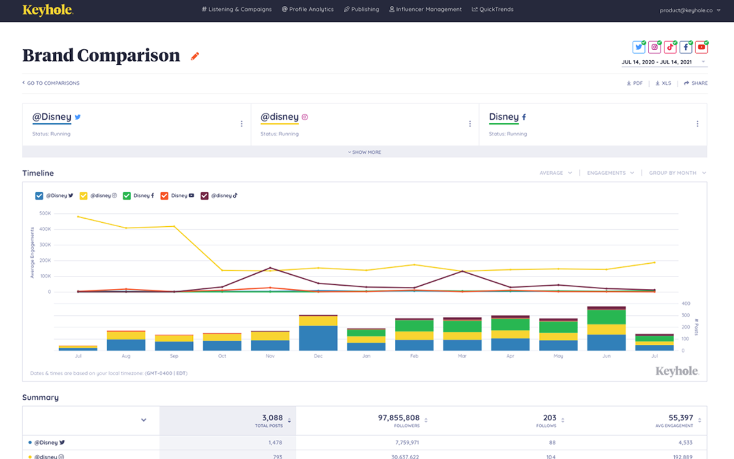This screenshot has height=459, width=734.
Task: Open the Listening & Campaigns menu
Action: (237, 9)
